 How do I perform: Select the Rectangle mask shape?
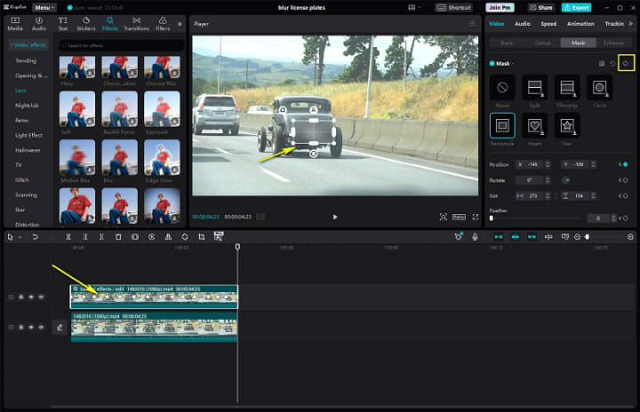(x=502, y=126)
